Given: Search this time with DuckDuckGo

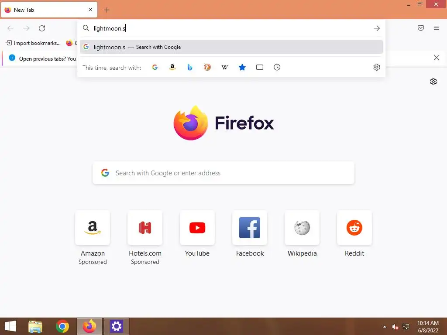Looking at the screenshot, I should [207, 67].
